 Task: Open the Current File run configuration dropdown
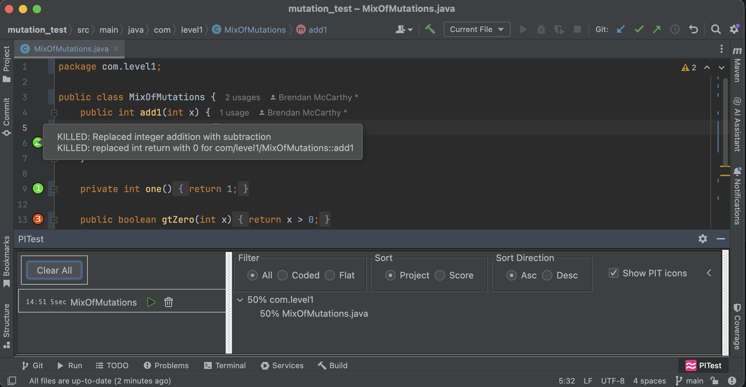[477, 29]
